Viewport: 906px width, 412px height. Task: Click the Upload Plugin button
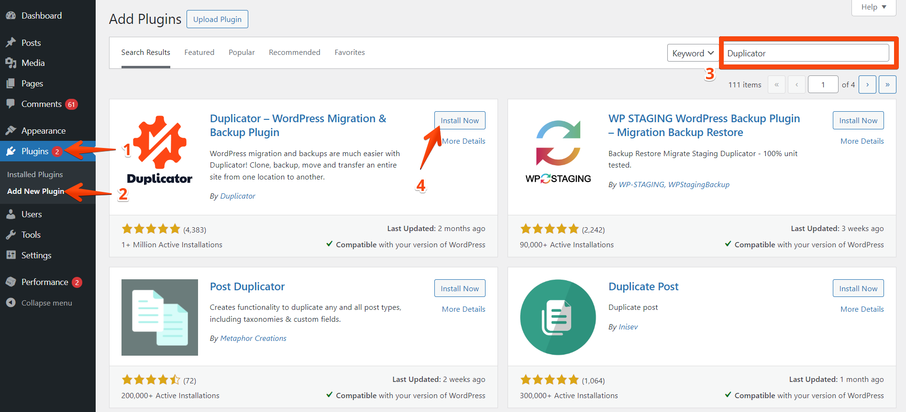pos(217,20)
